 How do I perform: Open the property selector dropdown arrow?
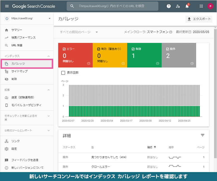pyautogui.click(x=50, y=18)
